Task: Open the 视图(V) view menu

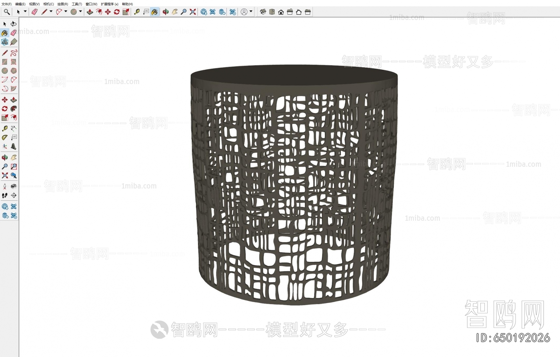Action: tap(34, 4)
